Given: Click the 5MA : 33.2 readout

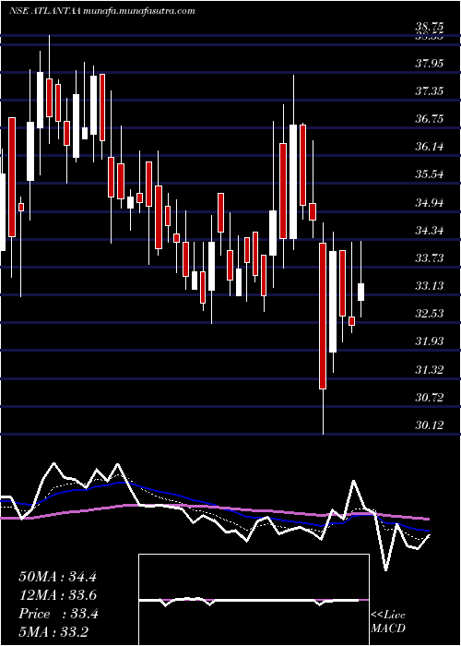Looking at the screenshot, I should tap(53, 631).
